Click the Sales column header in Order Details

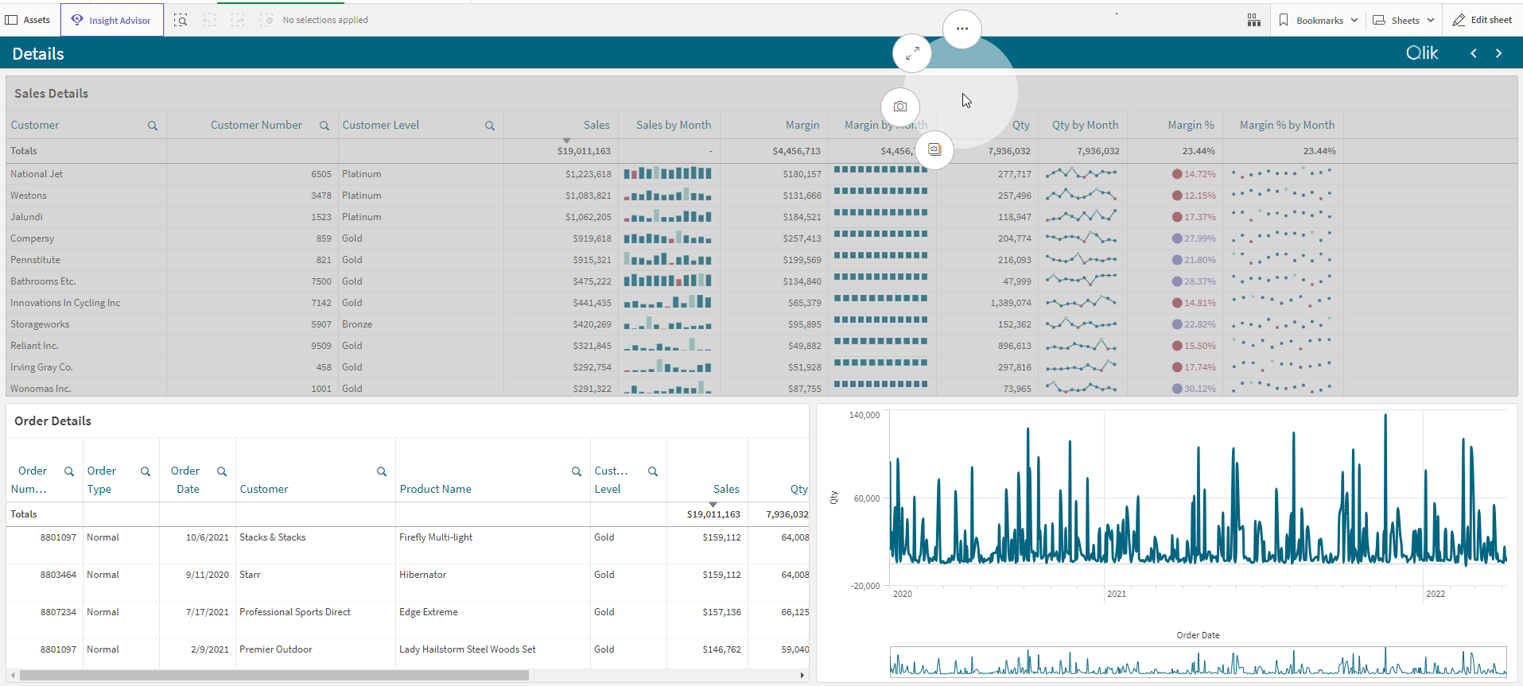coord(725,489)
